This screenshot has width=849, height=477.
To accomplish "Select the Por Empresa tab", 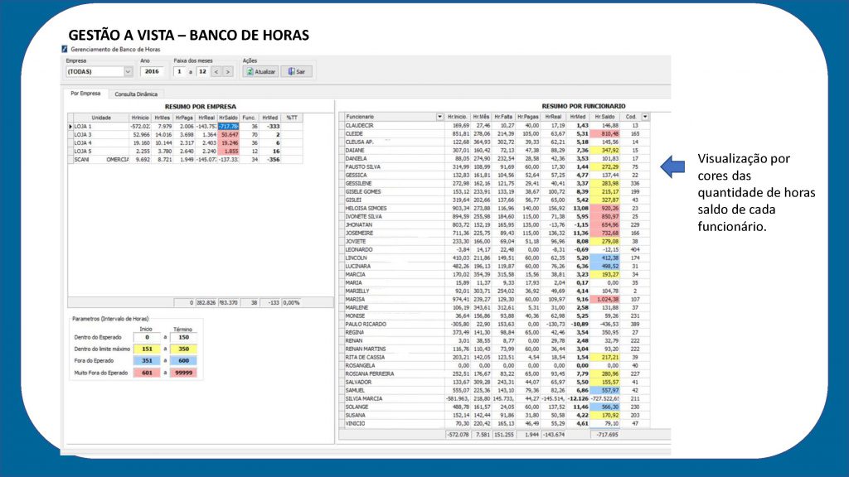I will click(x=85, y=94).
